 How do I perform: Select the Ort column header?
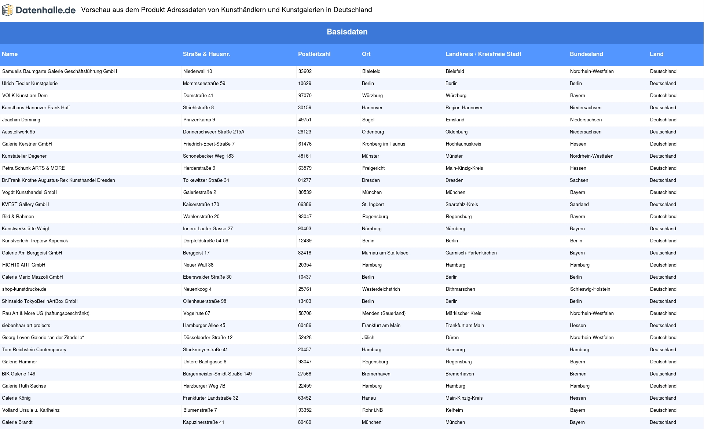366,54
